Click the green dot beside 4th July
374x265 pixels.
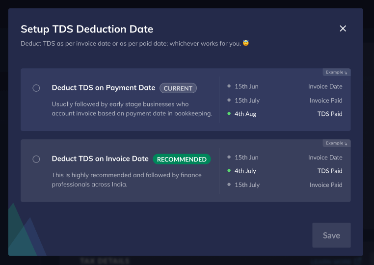pos(229,171)
